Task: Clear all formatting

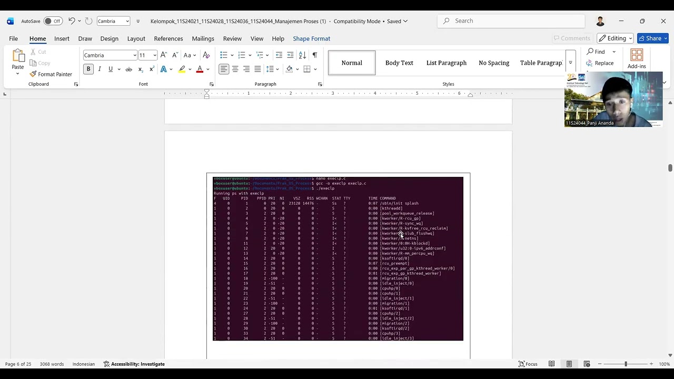Action: click(x=206, y=55)
